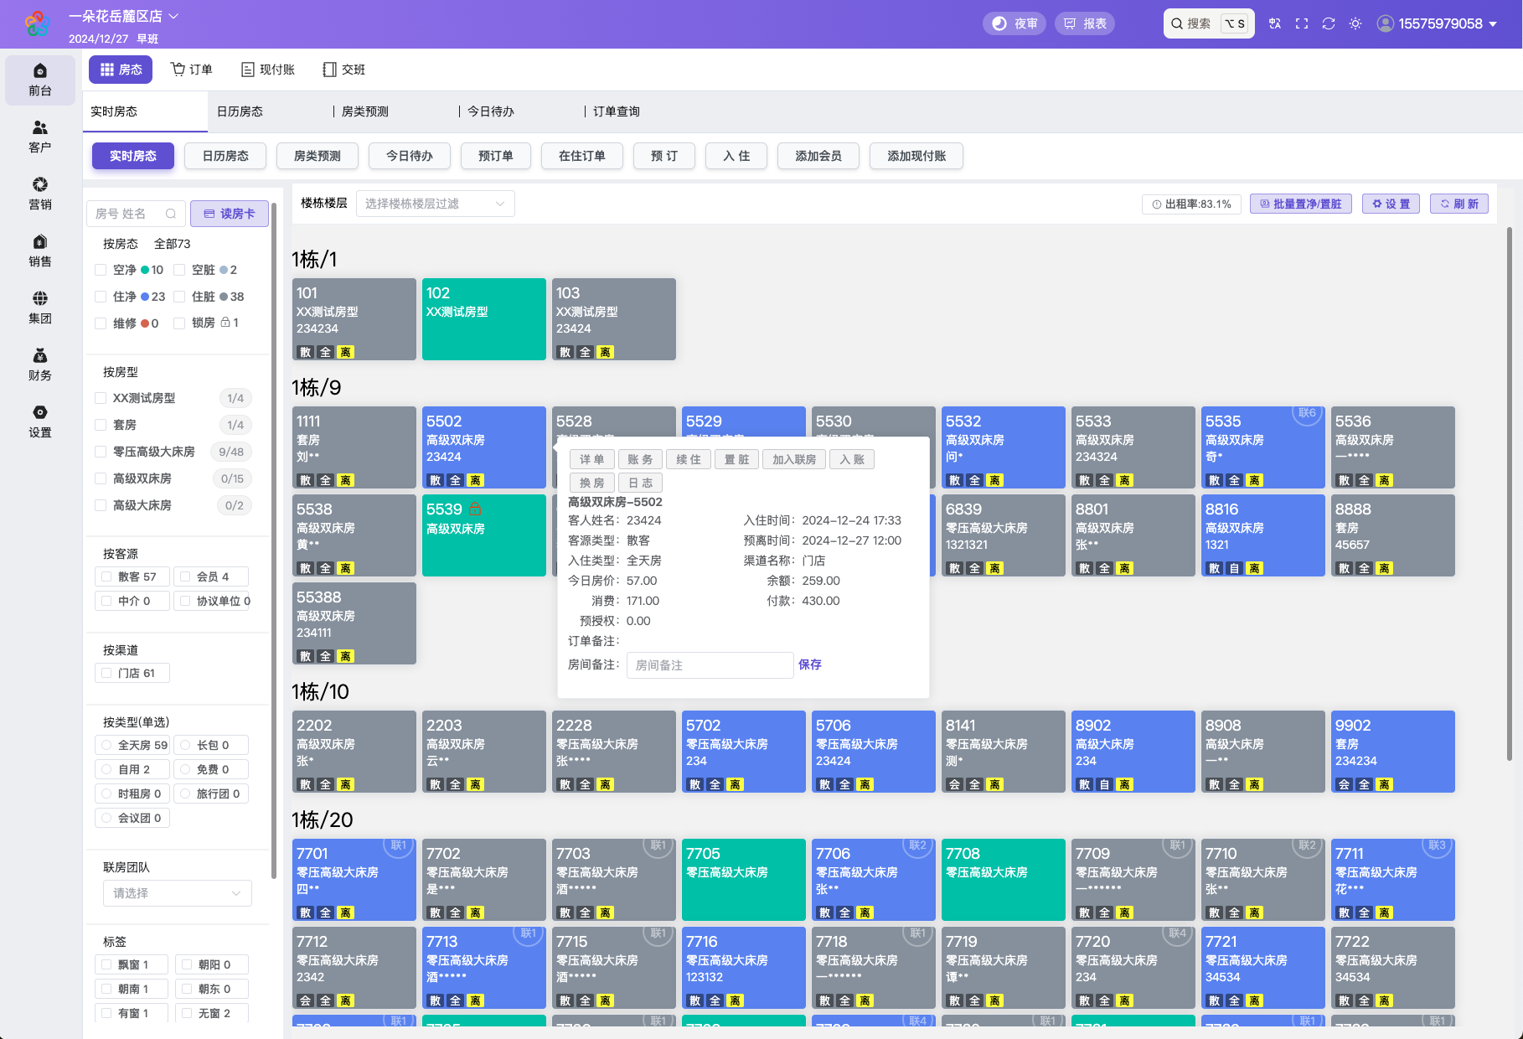The image size is (1523, 1039).
Task: Check the 住脏 room status filter
Action: 179,297
